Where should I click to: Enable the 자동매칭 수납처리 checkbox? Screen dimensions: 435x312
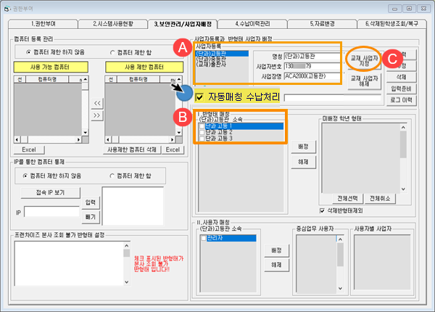click(199, 97)
